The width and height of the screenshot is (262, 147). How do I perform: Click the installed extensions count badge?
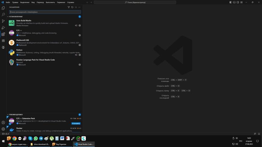point(80,17)
